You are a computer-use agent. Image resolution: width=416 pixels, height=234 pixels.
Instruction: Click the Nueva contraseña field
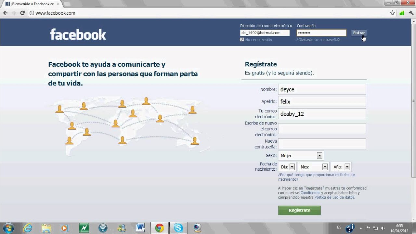(x=322, y=144)
